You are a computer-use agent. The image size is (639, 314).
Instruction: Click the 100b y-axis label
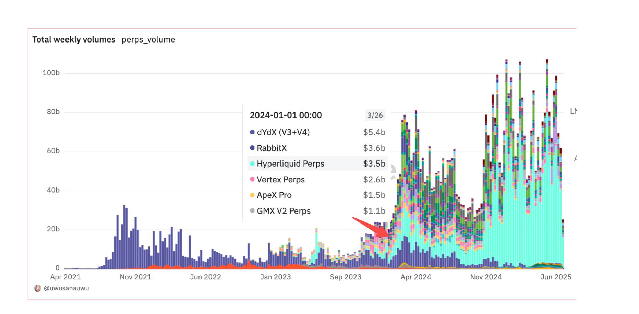point(51,73)
